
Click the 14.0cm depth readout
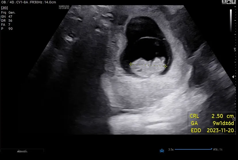(50, 2)
